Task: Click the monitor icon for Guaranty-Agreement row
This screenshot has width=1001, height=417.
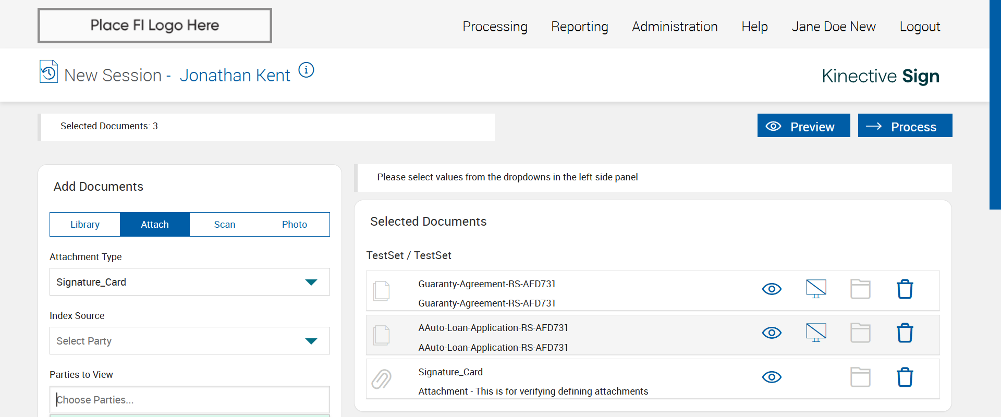Action: [x=816, y=288]
